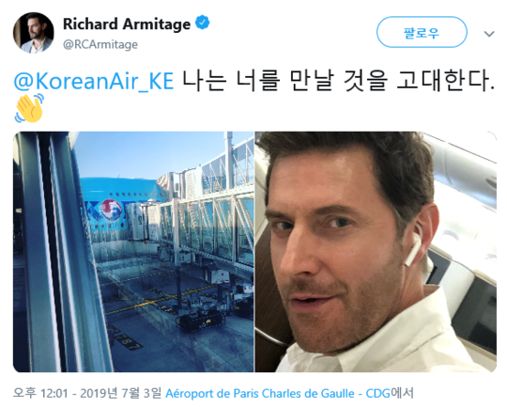Follow the account with 팔로우 button
The image size is (507, 407).
pyautogui.click(x=422, y=32)
